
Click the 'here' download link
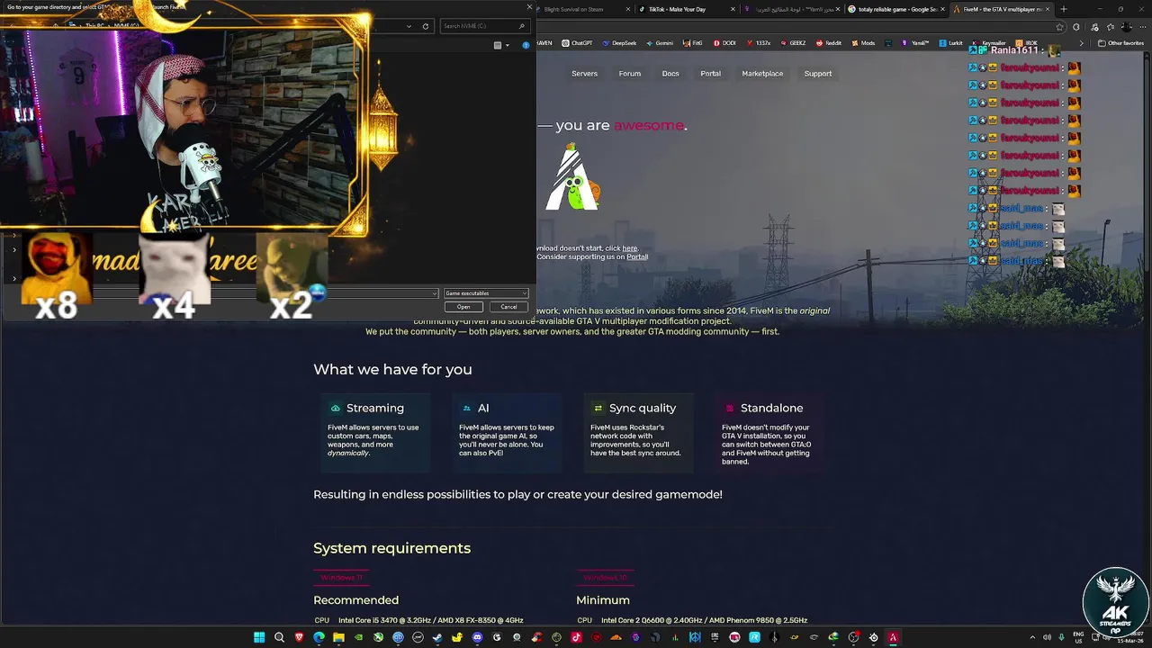630,248
